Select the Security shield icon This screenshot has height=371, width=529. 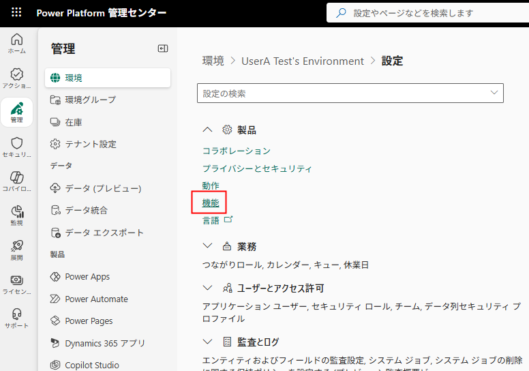pyautogui.click(x=17, y=147)
